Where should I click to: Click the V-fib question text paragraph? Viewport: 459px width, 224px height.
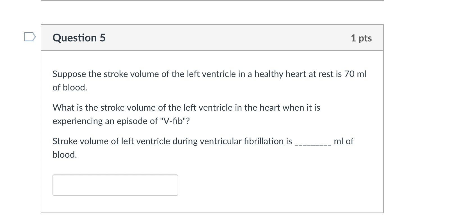[x=186, y=114]
